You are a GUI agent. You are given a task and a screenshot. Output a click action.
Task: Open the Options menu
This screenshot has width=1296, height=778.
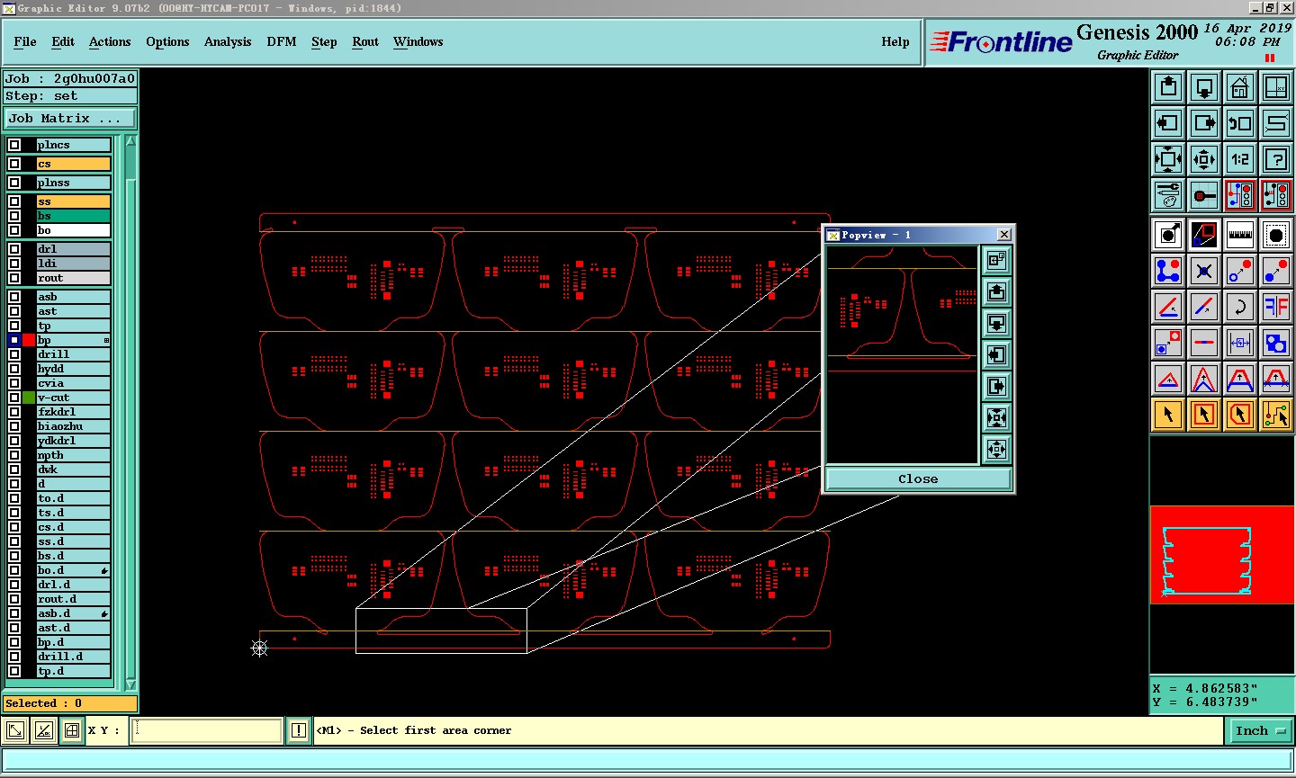point(167,41)
